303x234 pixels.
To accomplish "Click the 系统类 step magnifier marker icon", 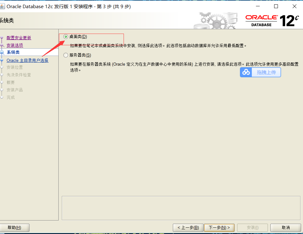I will tap(2, 52).
